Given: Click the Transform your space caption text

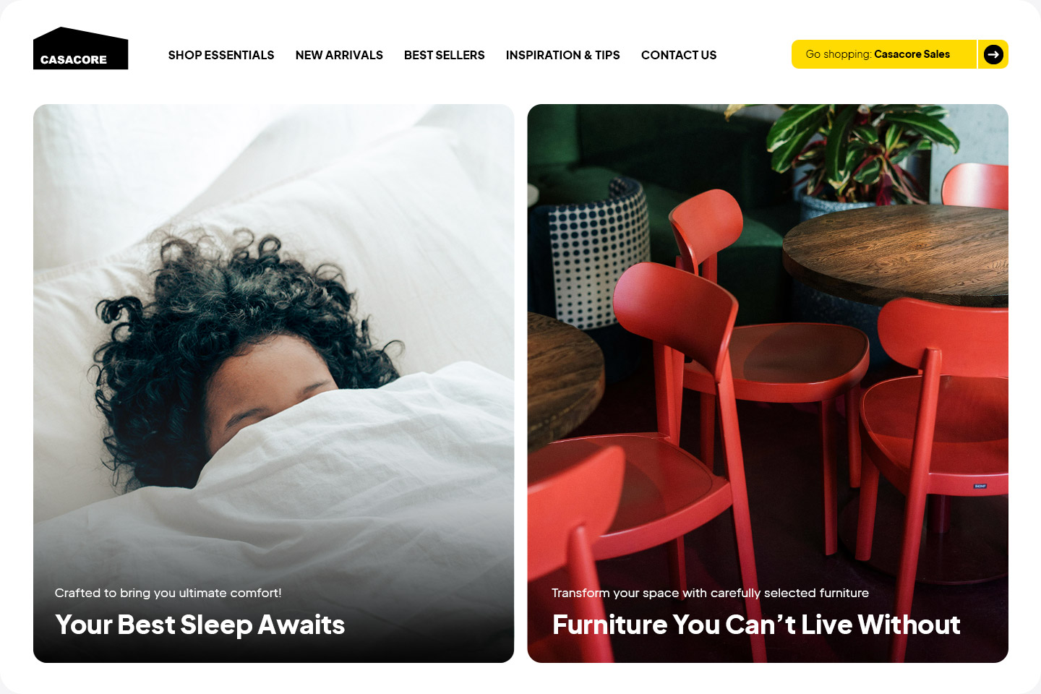Looking at the screenshot, I should pos(710,593).
